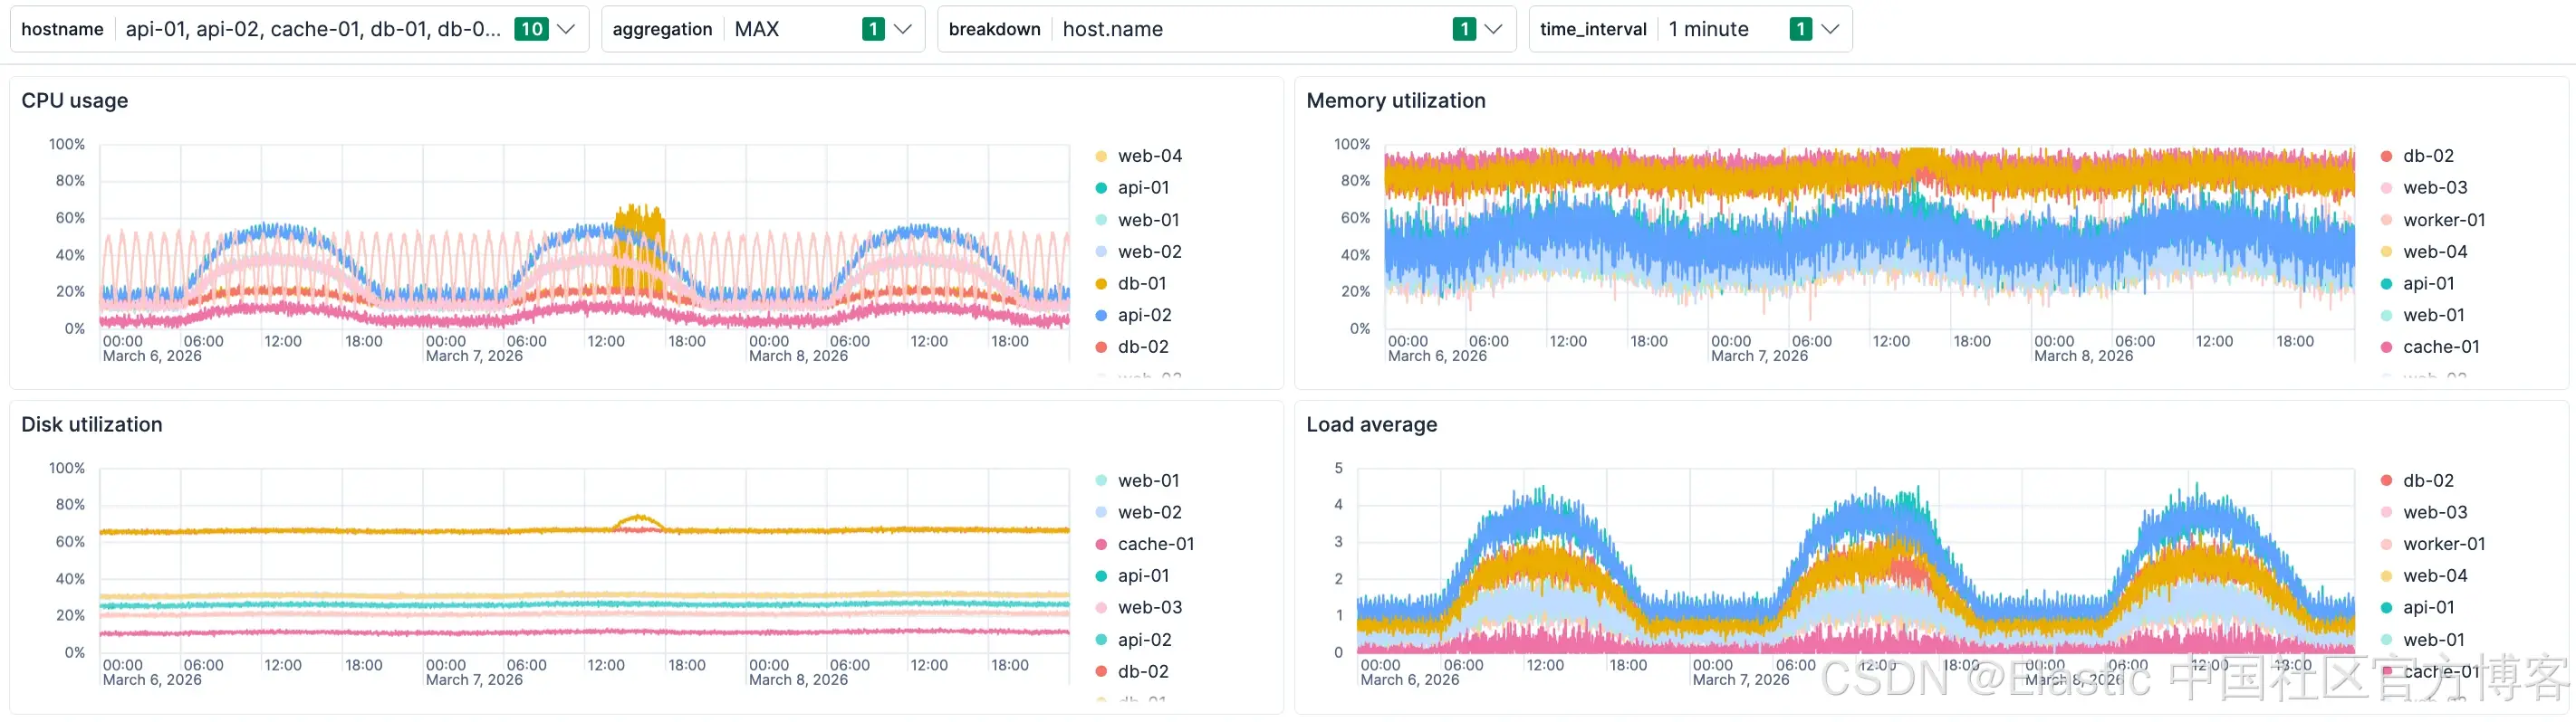Click March 6, 2026 label on Disk axis
This screenshot has height=722, width=2576.
(x=152, y=680)
